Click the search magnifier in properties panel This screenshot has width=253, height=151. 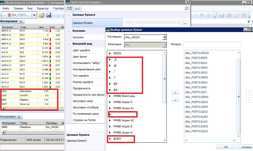pyautogui.click(x=186, y=8)
